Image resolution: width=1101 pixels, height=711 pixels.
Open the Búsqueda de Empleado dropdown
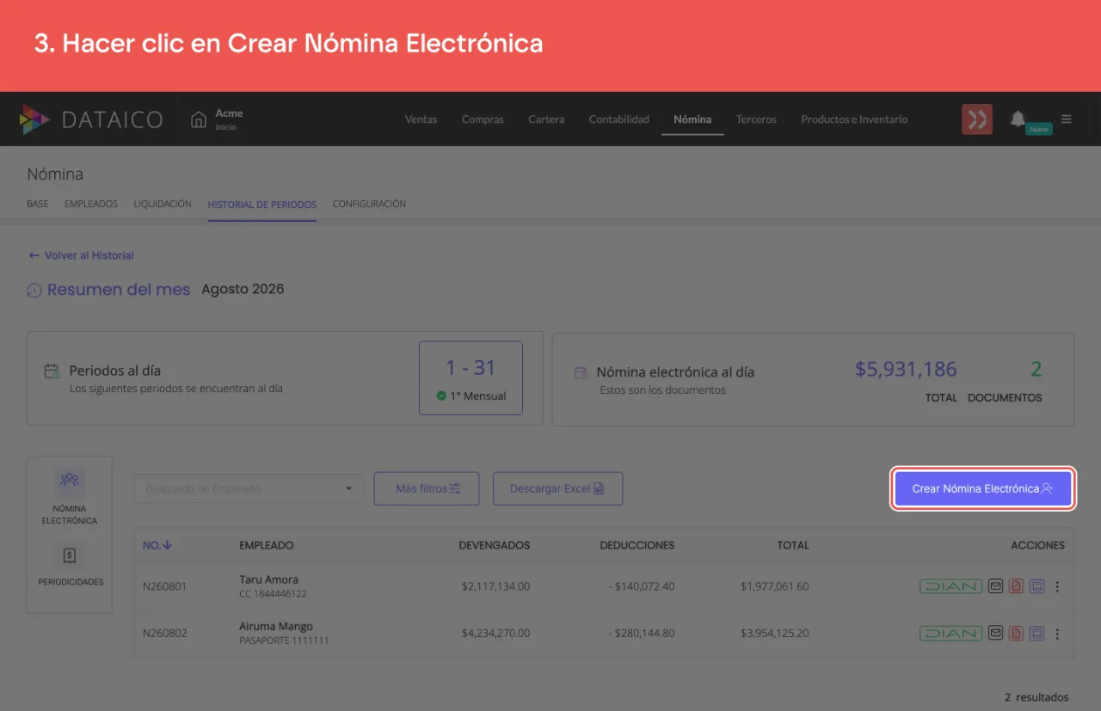tap(249, 488)
